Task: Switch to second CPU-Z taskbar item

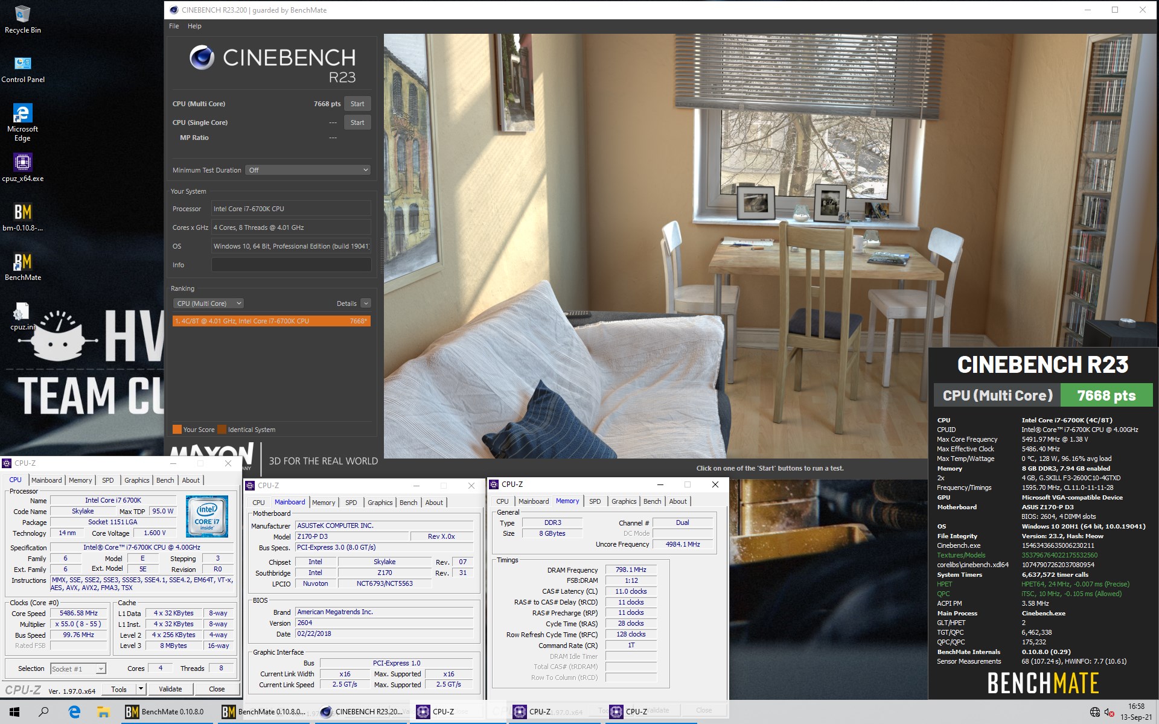Action: (x=554, y=712)
